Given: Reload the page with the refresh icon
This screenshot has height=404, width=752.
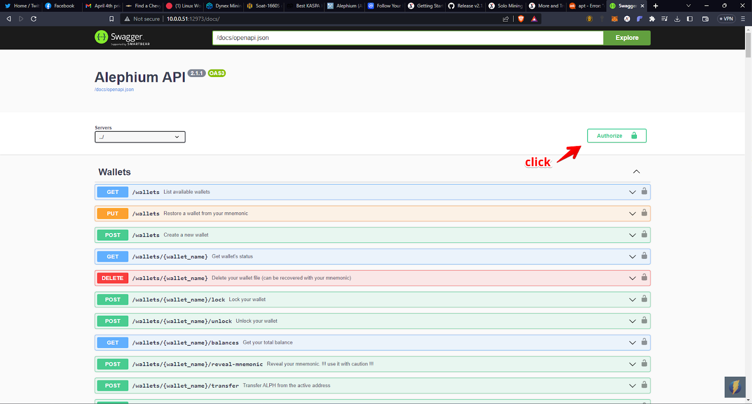Looking at the screenshot, I should [x=33, y=19].
